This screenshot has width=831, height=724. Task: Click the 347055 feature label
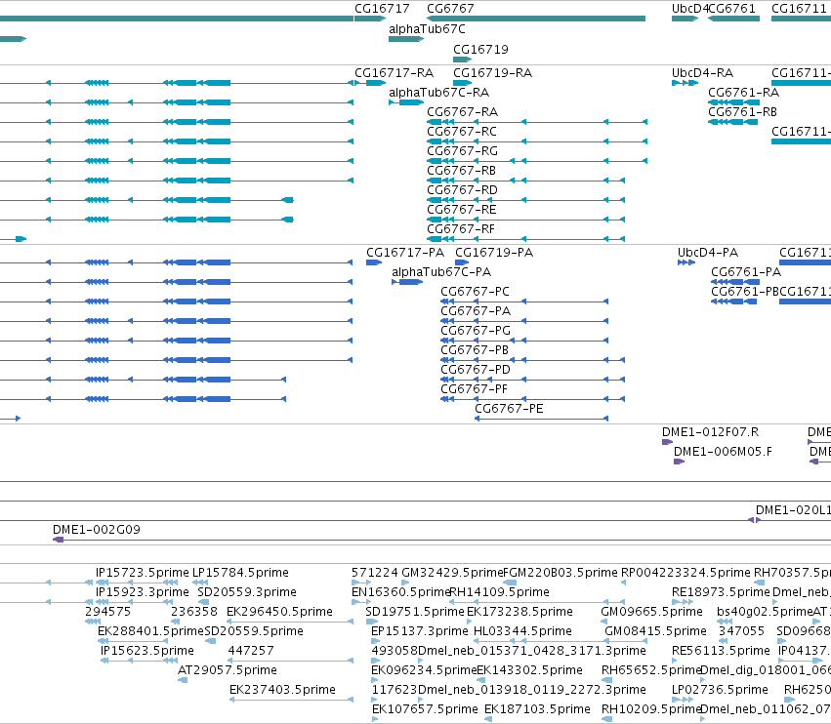click(x=741, y=631)
